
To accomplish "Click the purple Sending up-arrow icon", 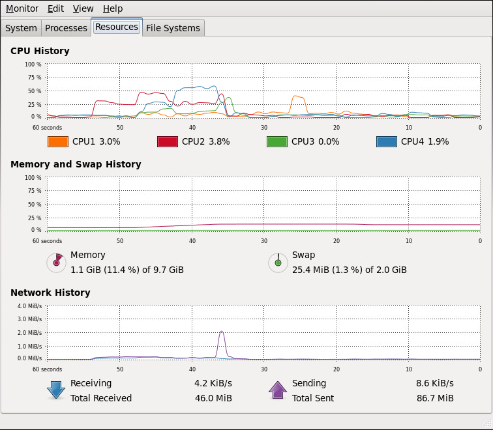I will [x=278, y=390].
